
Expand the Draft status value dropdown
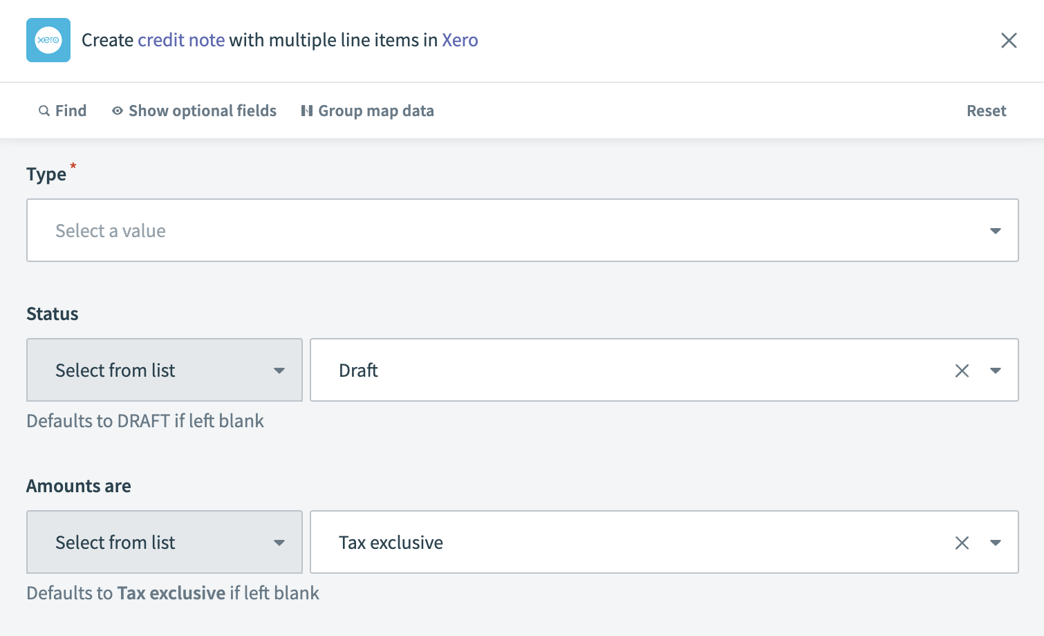tap(996, 371)
